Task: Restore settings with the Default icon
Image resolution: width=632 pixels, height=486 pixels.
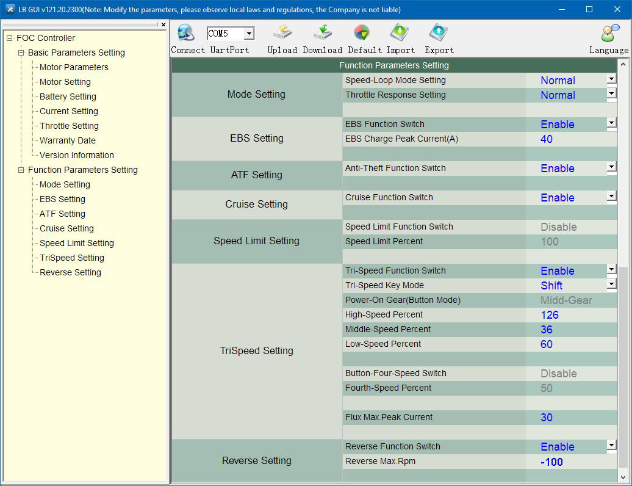Action: pyautogui.click(x=362, y=33)
